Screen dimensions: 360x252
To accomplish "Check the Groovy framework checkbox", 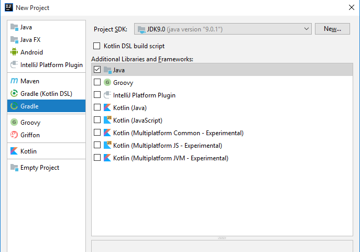I will [97, 82].
